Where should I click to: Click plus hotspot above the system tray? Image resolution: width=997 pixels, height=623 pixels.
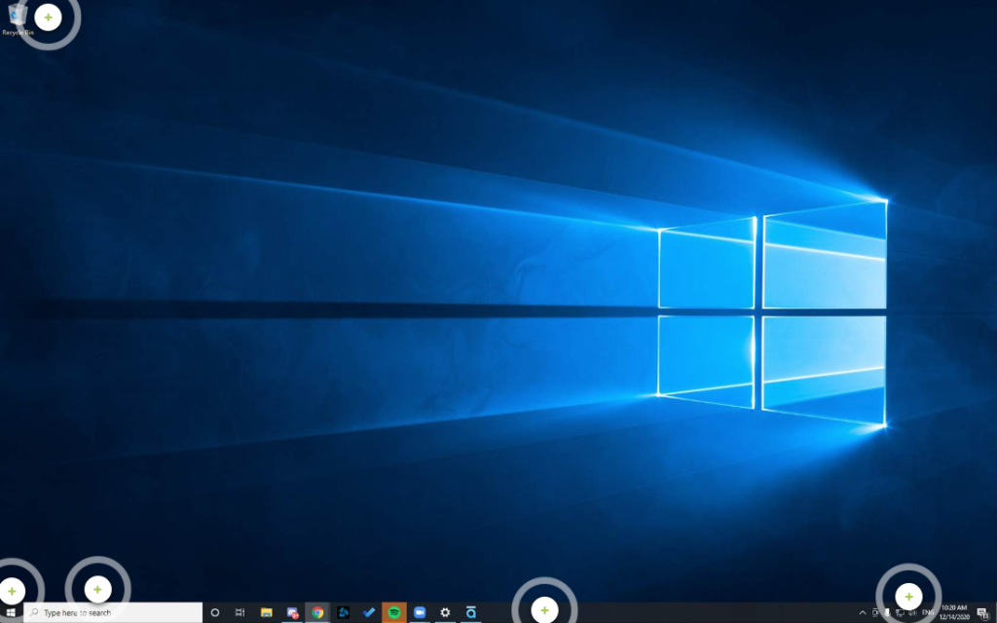click(x=908, y=596)
